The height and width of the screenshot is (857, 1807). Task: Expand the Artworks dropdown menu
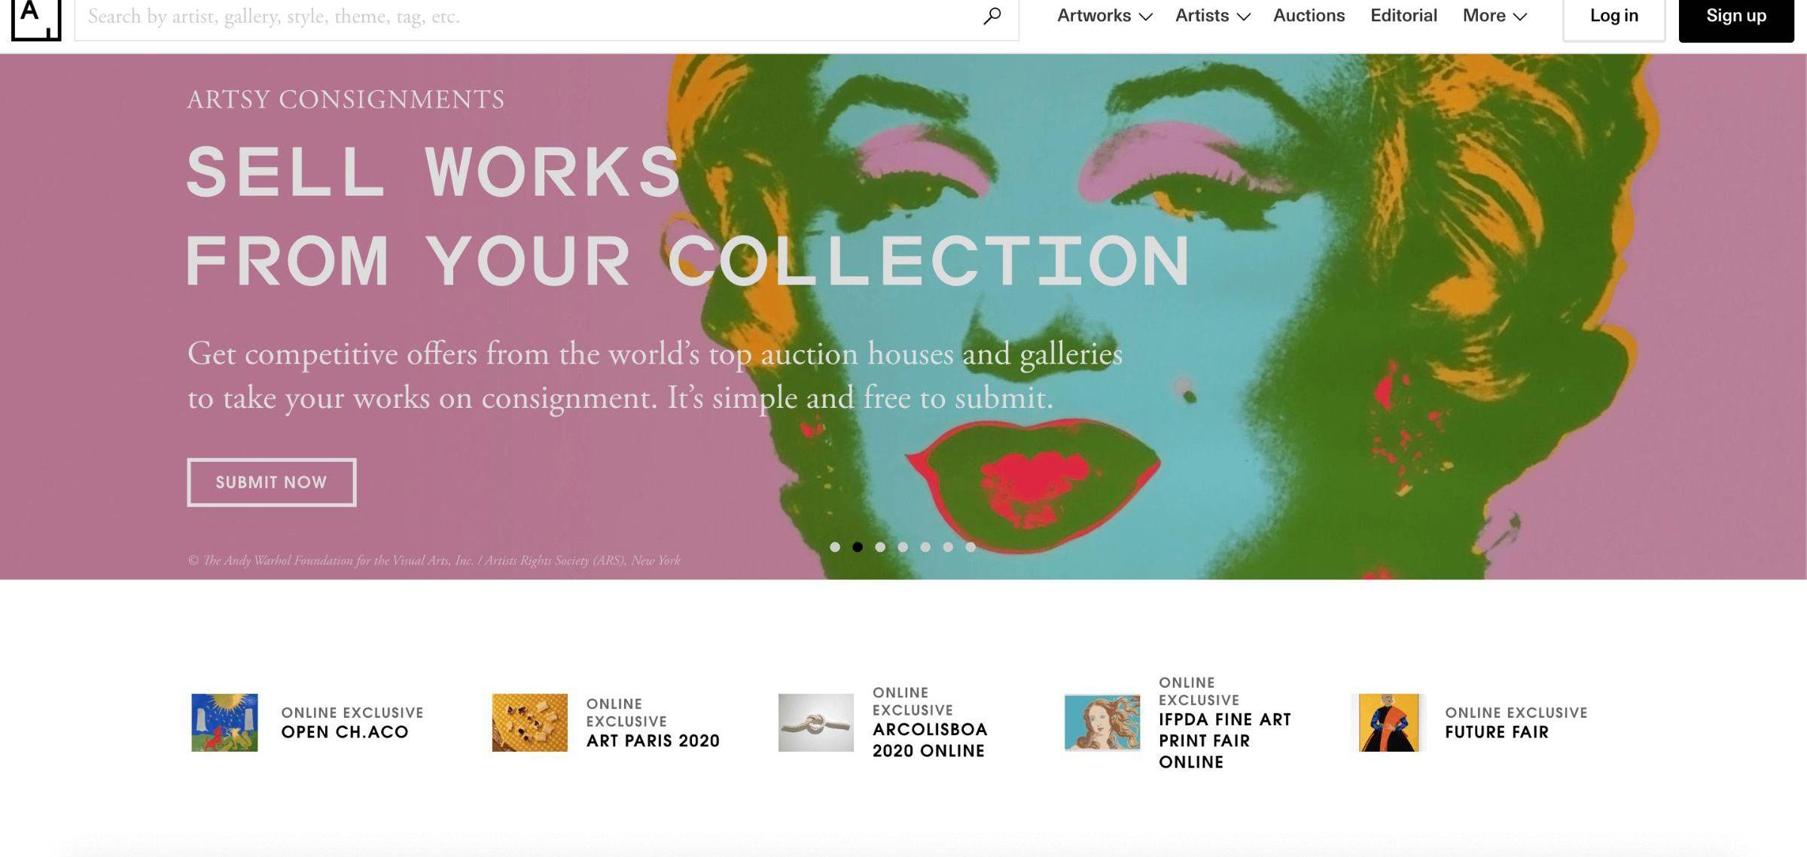click(x=1105, y=16)
